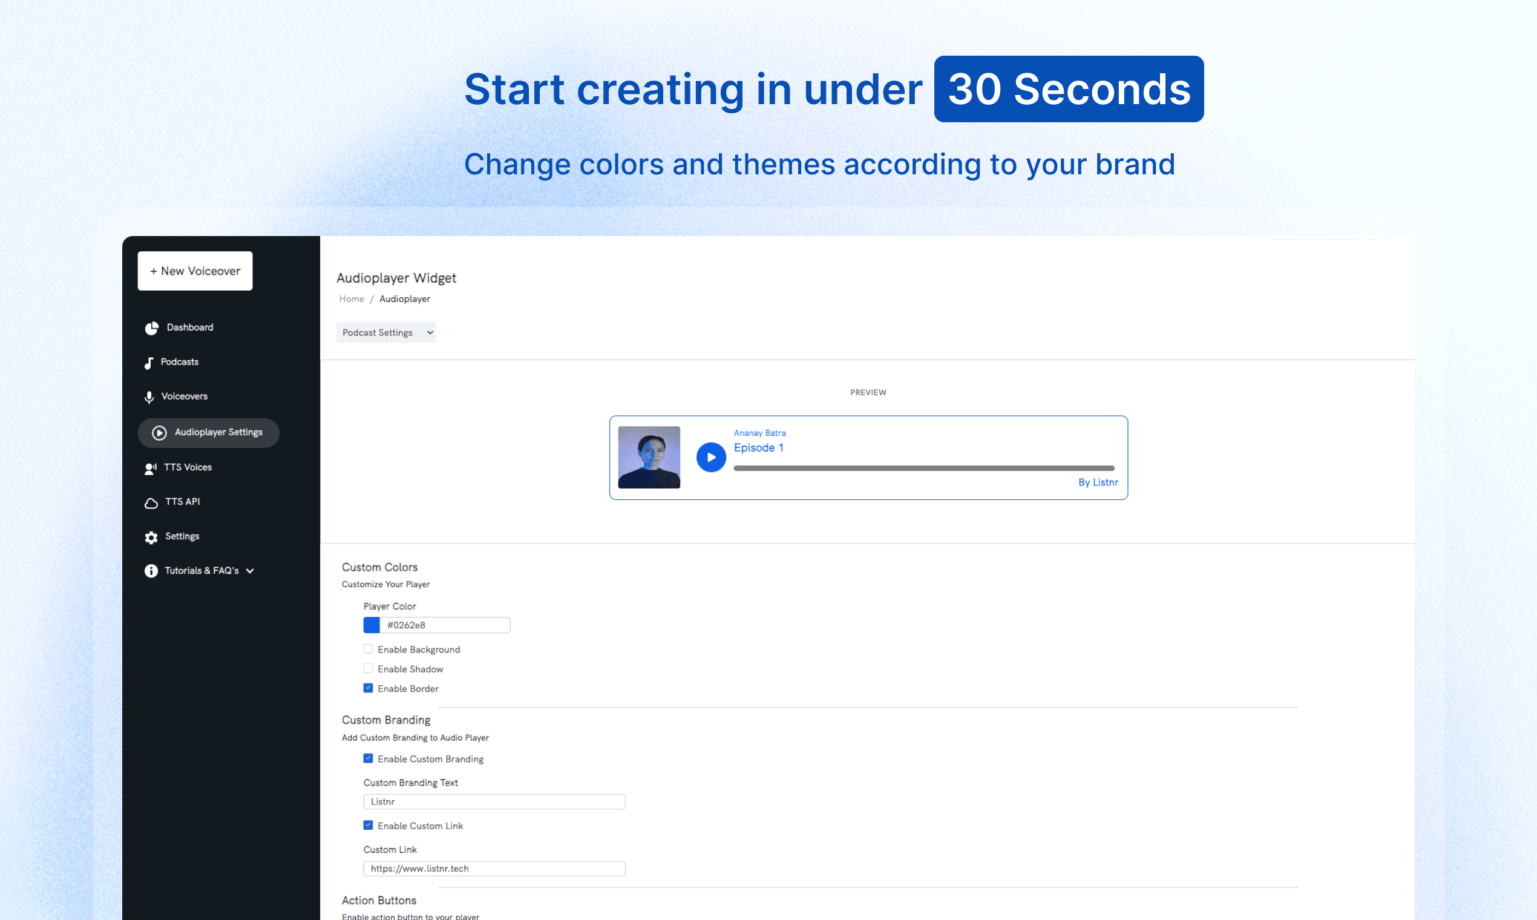Click the TTS Voices speaking-head icon
1537x920 pixels.
click(x=150, y=468)
